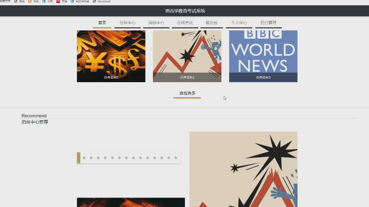Open the 淘宝 bookmark with orange icon

pos(34,2)
